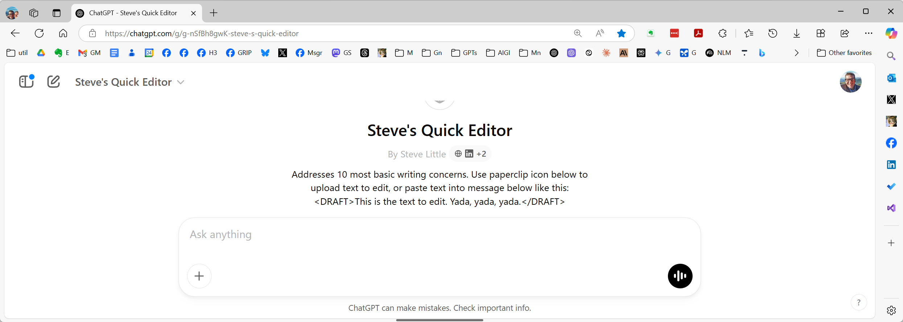
Task: Open the Facebook H3 favorite
Action: pyautogui.click(x=207, y=53)
